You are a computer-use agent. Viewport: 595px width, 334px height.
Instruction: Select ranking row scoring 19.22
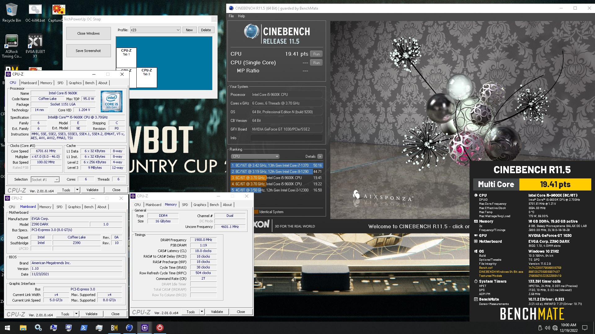277,184
